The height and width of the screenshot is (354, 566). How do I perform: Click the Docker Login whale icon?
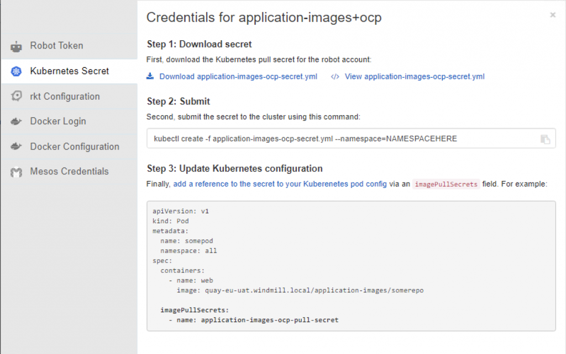16,122
